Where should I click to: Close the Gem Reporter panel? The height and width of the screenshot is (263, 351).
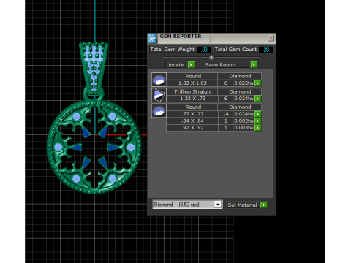click(x=271, y=38)
